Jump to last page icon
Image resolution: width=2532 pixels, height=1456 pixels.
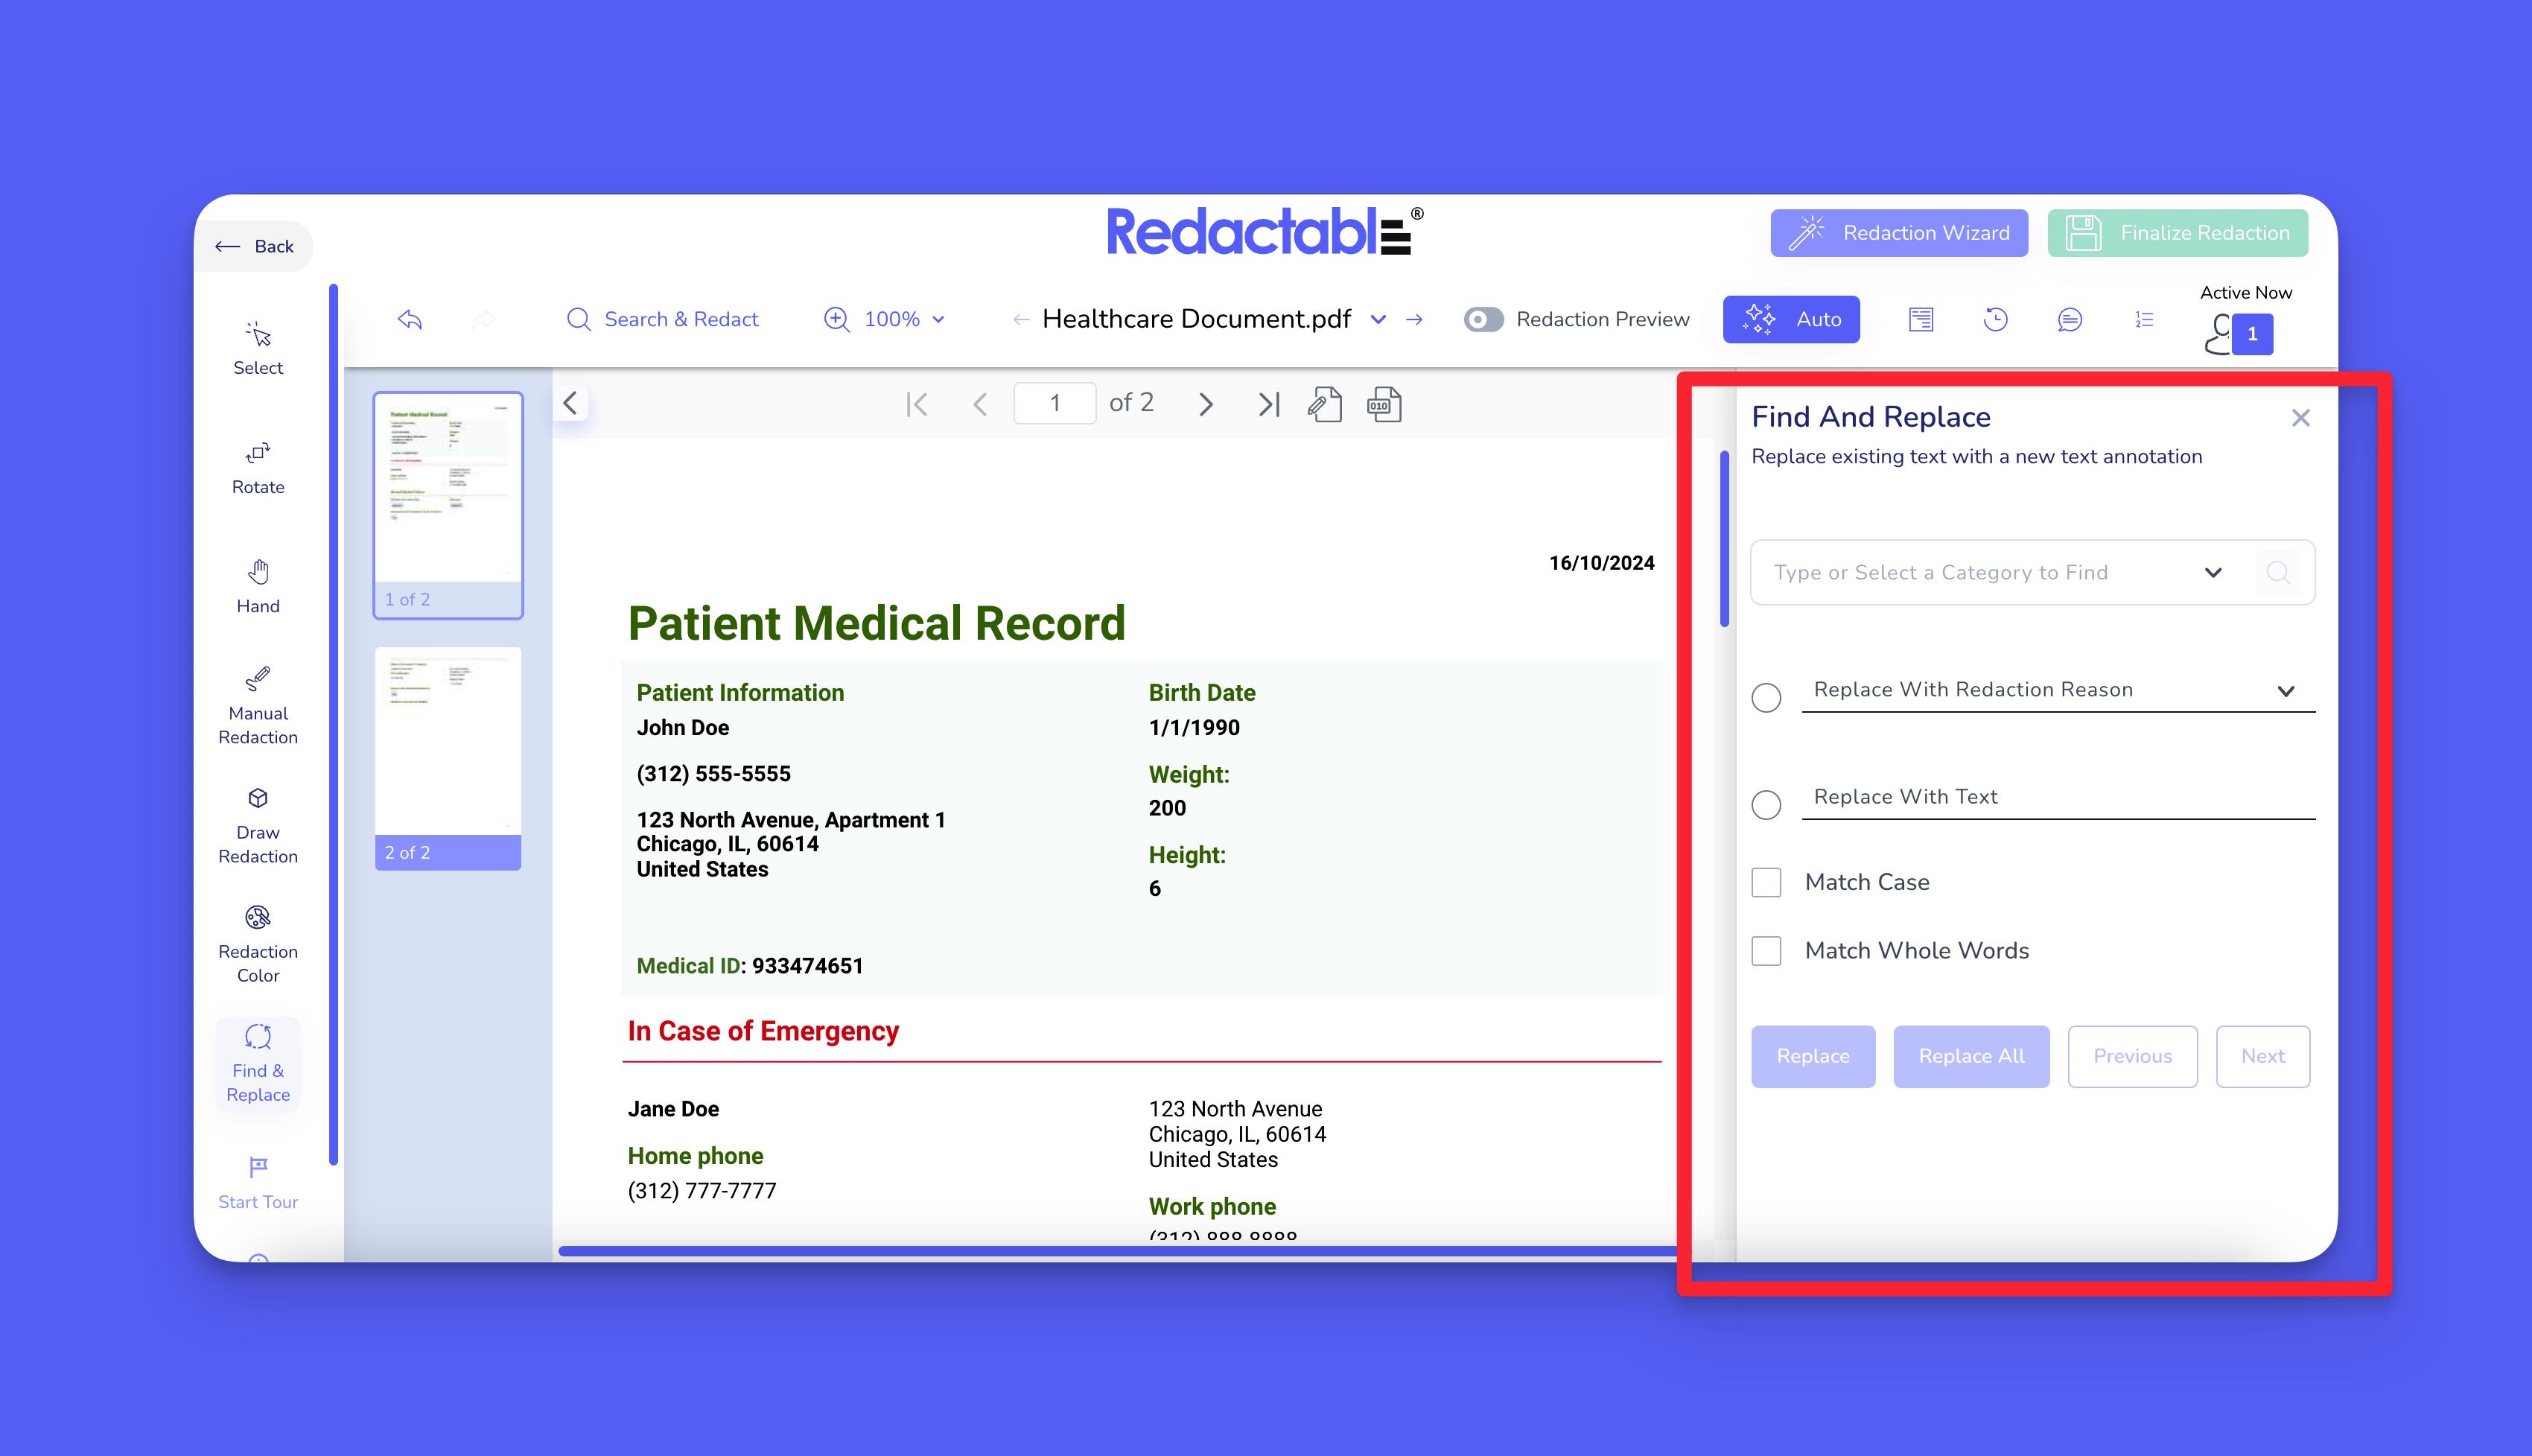[x=1268, y=404]
